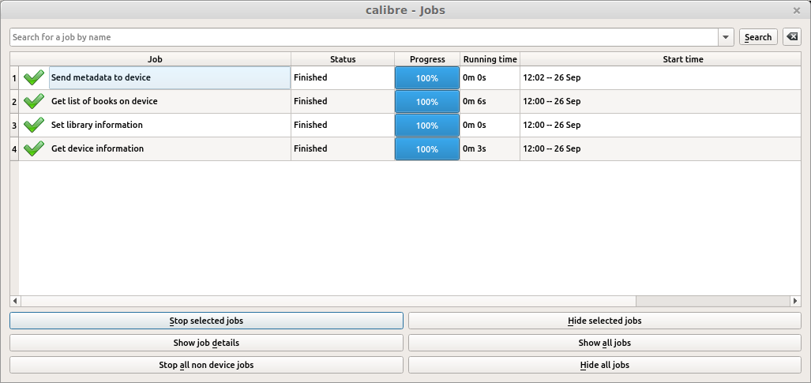Viewport: 811px width, 383px height.
Task: Click green checkmark icon for Send metadata job
Action: click(34, 77)
